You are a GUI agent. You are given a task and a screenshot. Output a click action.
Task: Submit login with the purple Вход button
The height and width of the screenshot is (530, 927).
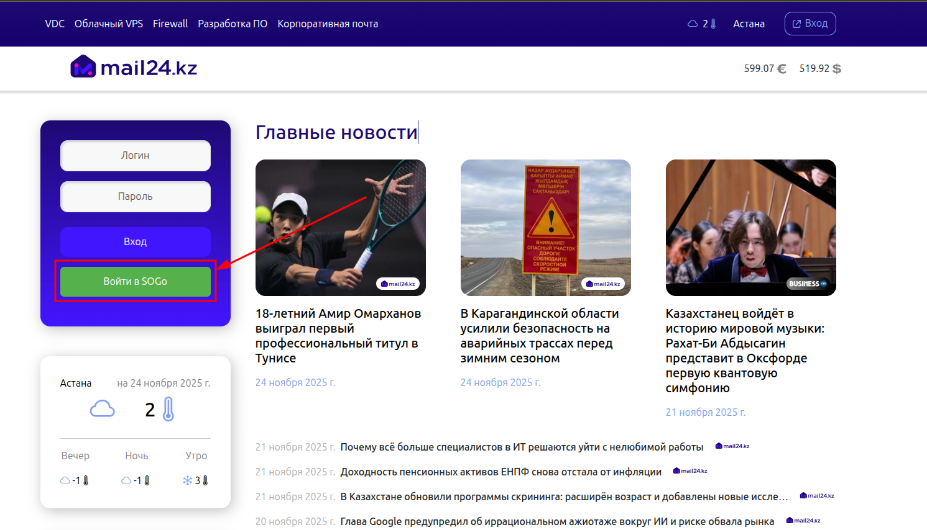coord(136,241)
